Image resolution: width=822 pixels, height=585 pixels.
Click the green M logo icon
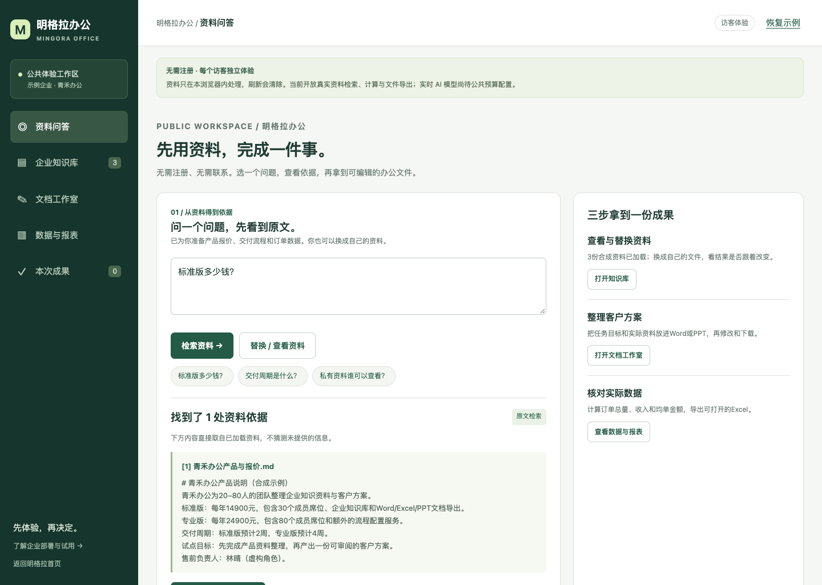pos(21,30)
